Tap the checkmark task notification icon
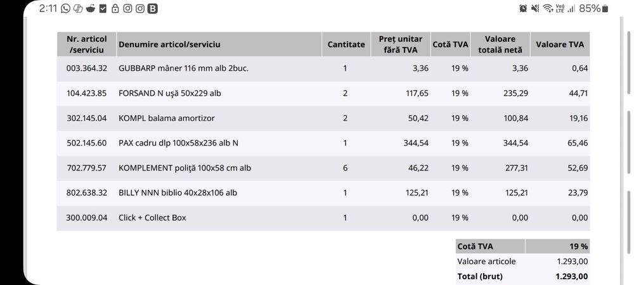Screen dimensions: 634x285 103,9
